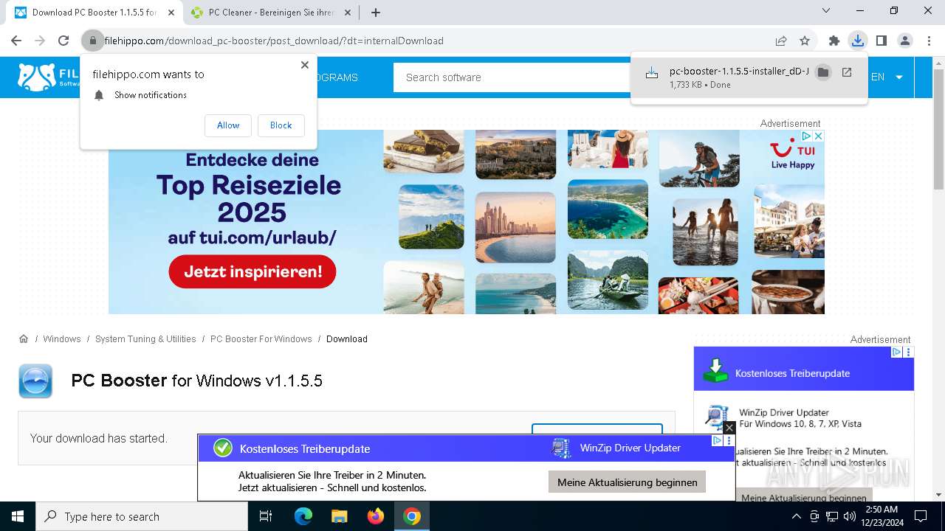This screenshot has height=531, width=945.
Task: Click the Jetzt inspirieren! ad button
Action: coord(252,272)
